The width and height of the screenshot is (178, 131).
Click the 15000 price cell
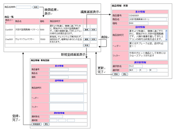click(x=44, y=39)
